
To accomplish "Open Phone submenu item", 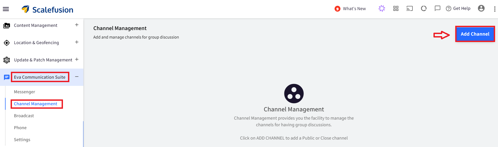I will pos(20,128).
